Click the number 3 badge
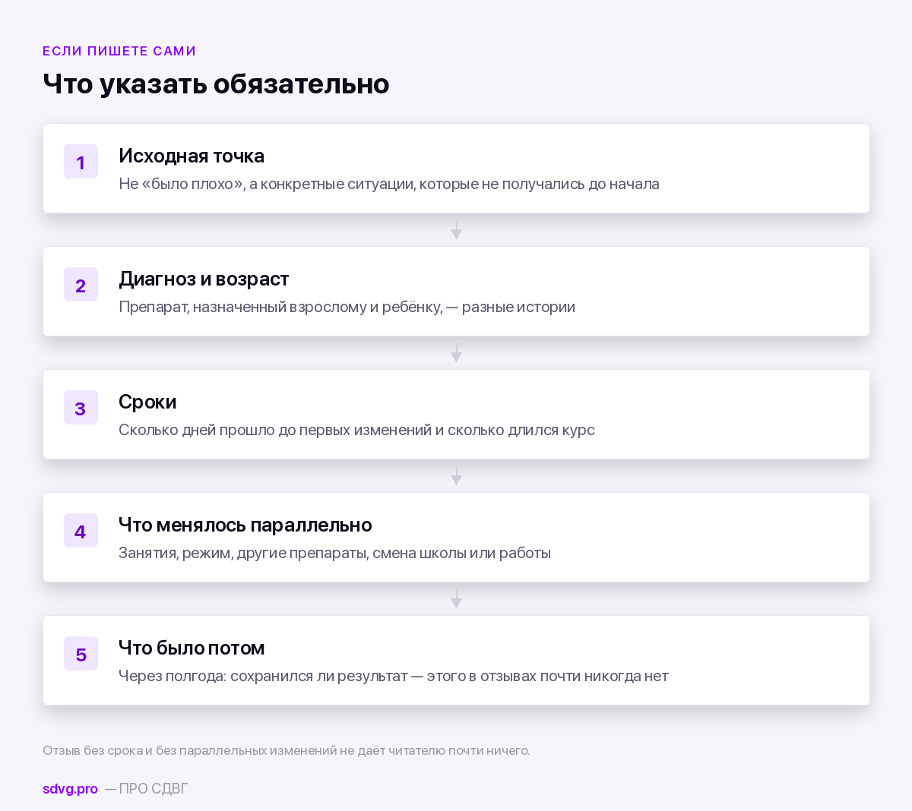912x811 pixels. [81, 408]
